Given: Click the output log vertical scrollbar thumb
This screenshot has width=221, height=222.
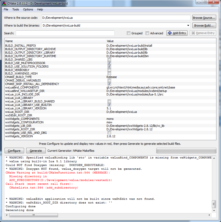Looking at the screenshot, I should tap(214, 204).
